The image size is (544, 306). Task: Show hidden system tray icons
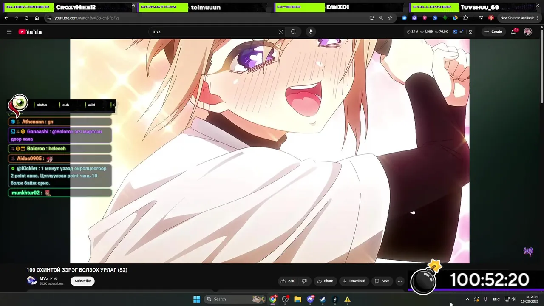pyautogui.click(x=467, y=299)
